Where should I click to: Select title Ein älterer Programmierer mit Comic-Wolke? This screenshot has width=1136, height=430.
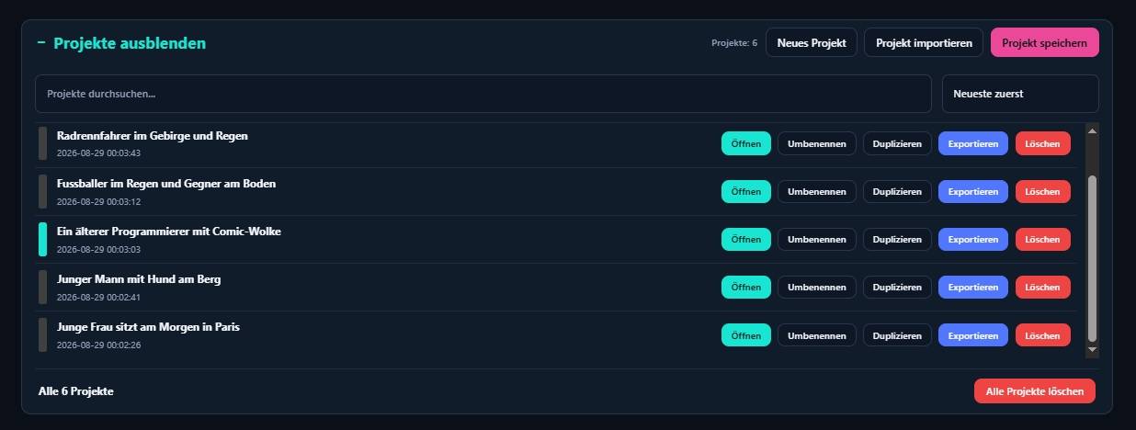coord(169,232)
